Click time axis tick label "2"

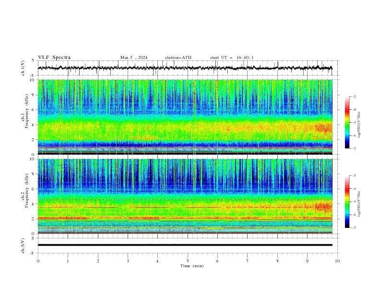coord(98,261)
